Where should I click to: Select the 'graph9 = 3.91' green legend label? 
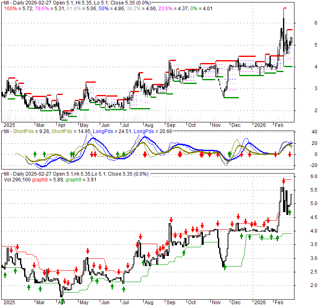tap(81, 180)
